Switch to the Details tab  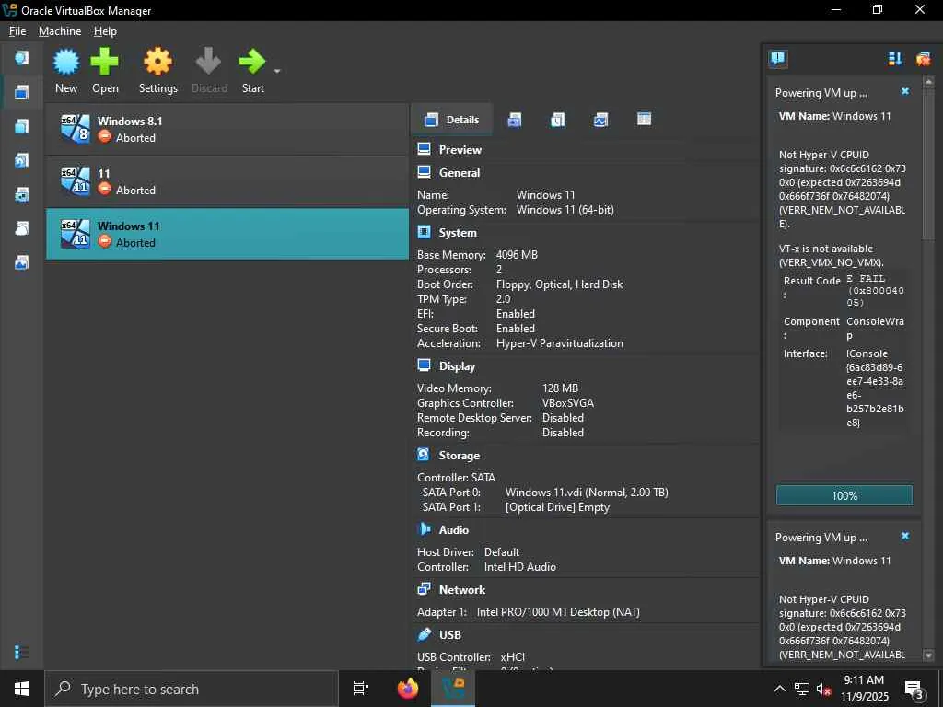[451, 120]
